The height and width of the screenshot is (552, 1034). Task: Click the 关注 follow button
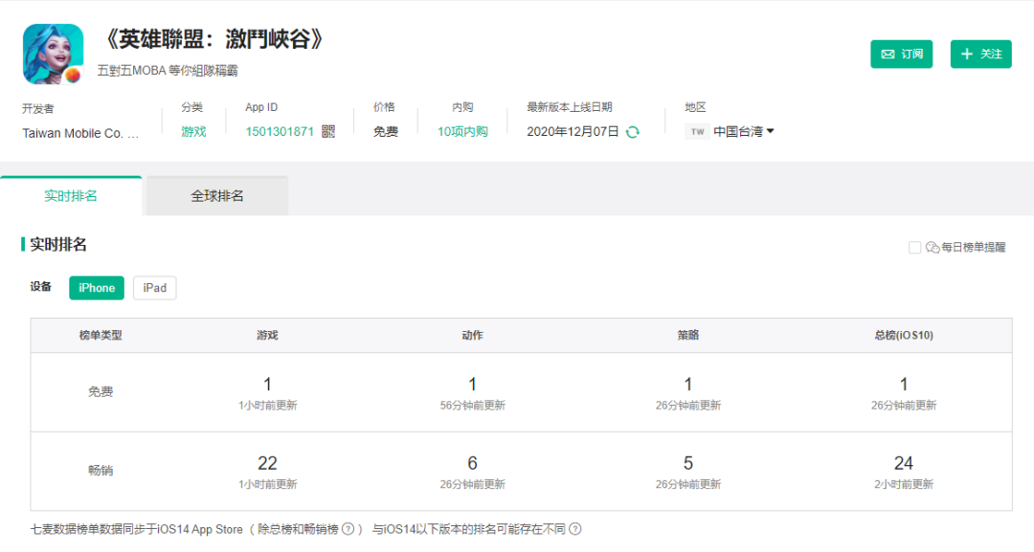coord(980,54)
